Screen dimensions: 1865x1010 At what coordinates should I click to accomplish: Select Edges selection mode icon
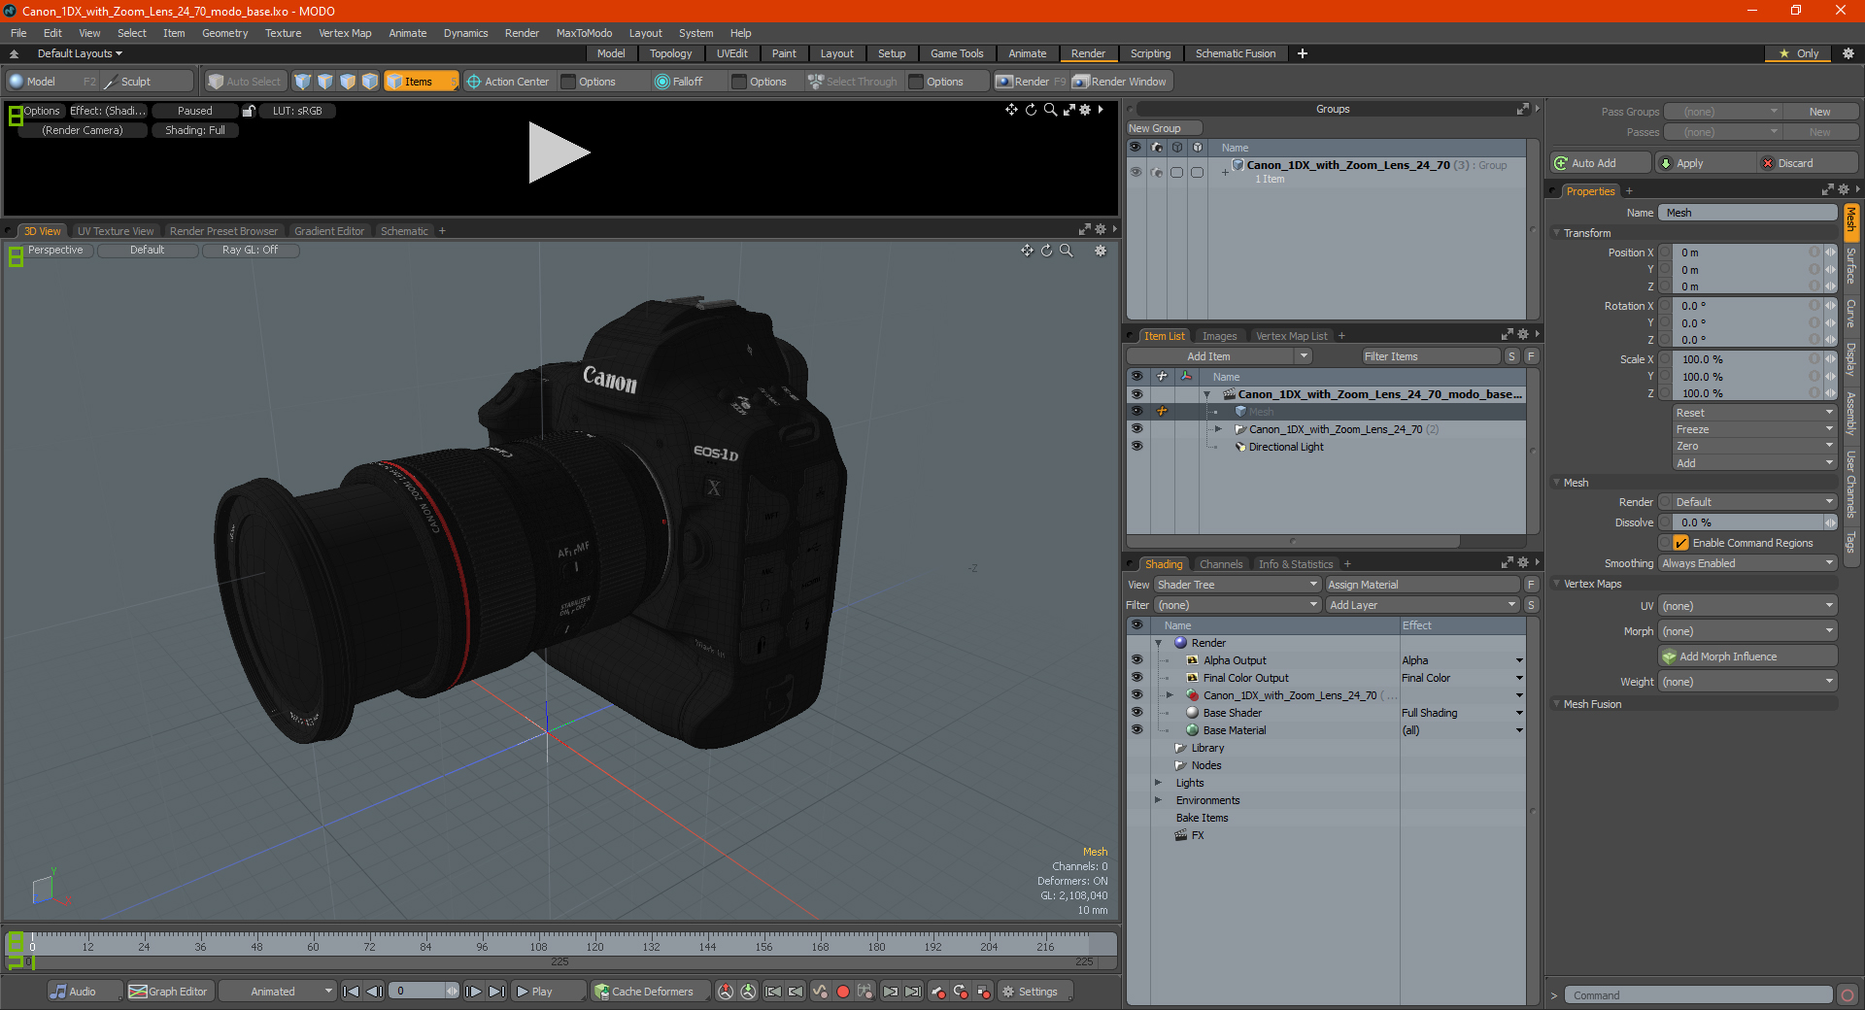tap(325, 82)
